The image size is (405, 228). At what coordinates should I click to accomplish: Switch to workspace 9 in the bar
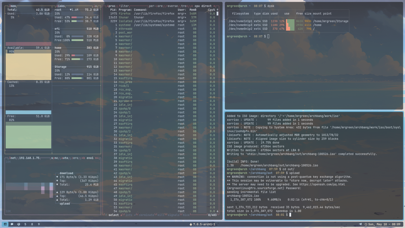click(x=39, y=224)
